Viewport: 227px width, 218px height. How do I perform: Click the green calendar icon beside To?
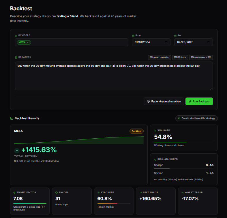coord(175,36)
